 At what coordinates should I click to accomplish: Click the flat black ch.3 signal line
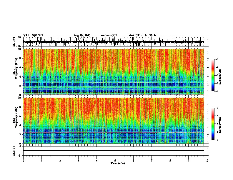coord(113,151)
